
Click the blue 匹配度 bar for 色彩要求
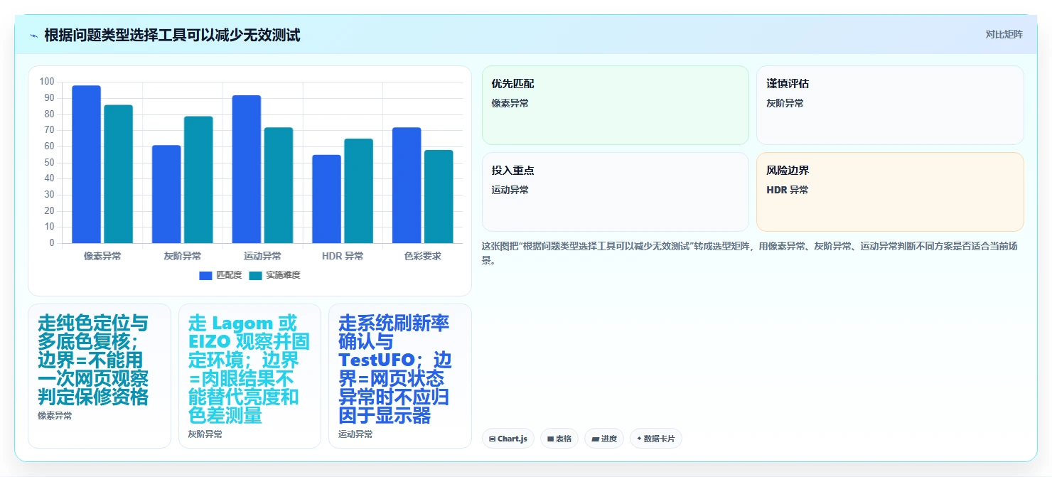(x=407, y=186)
